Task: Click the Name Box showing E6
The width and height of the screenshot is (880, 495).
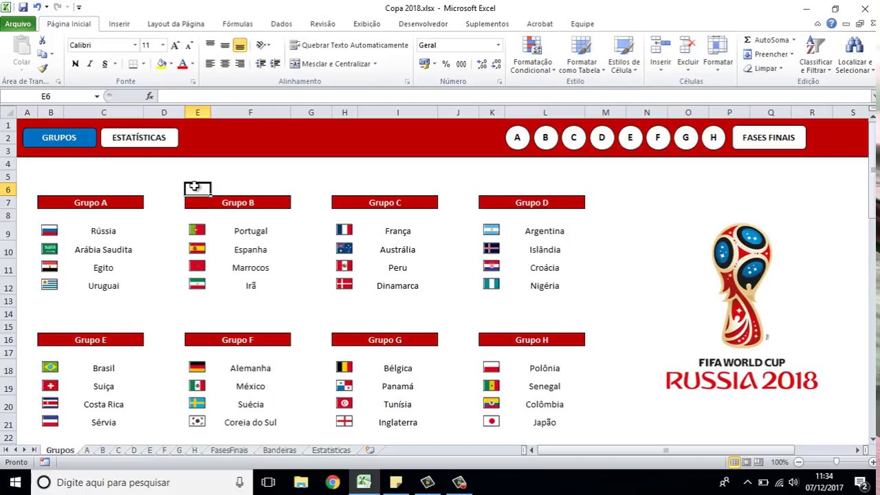Action: coord(46,96)
